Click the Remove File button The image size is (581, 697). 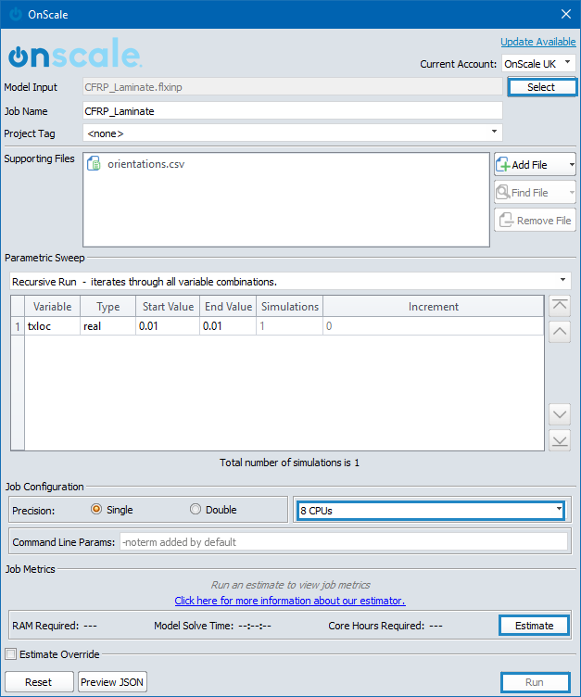[535, 220]
